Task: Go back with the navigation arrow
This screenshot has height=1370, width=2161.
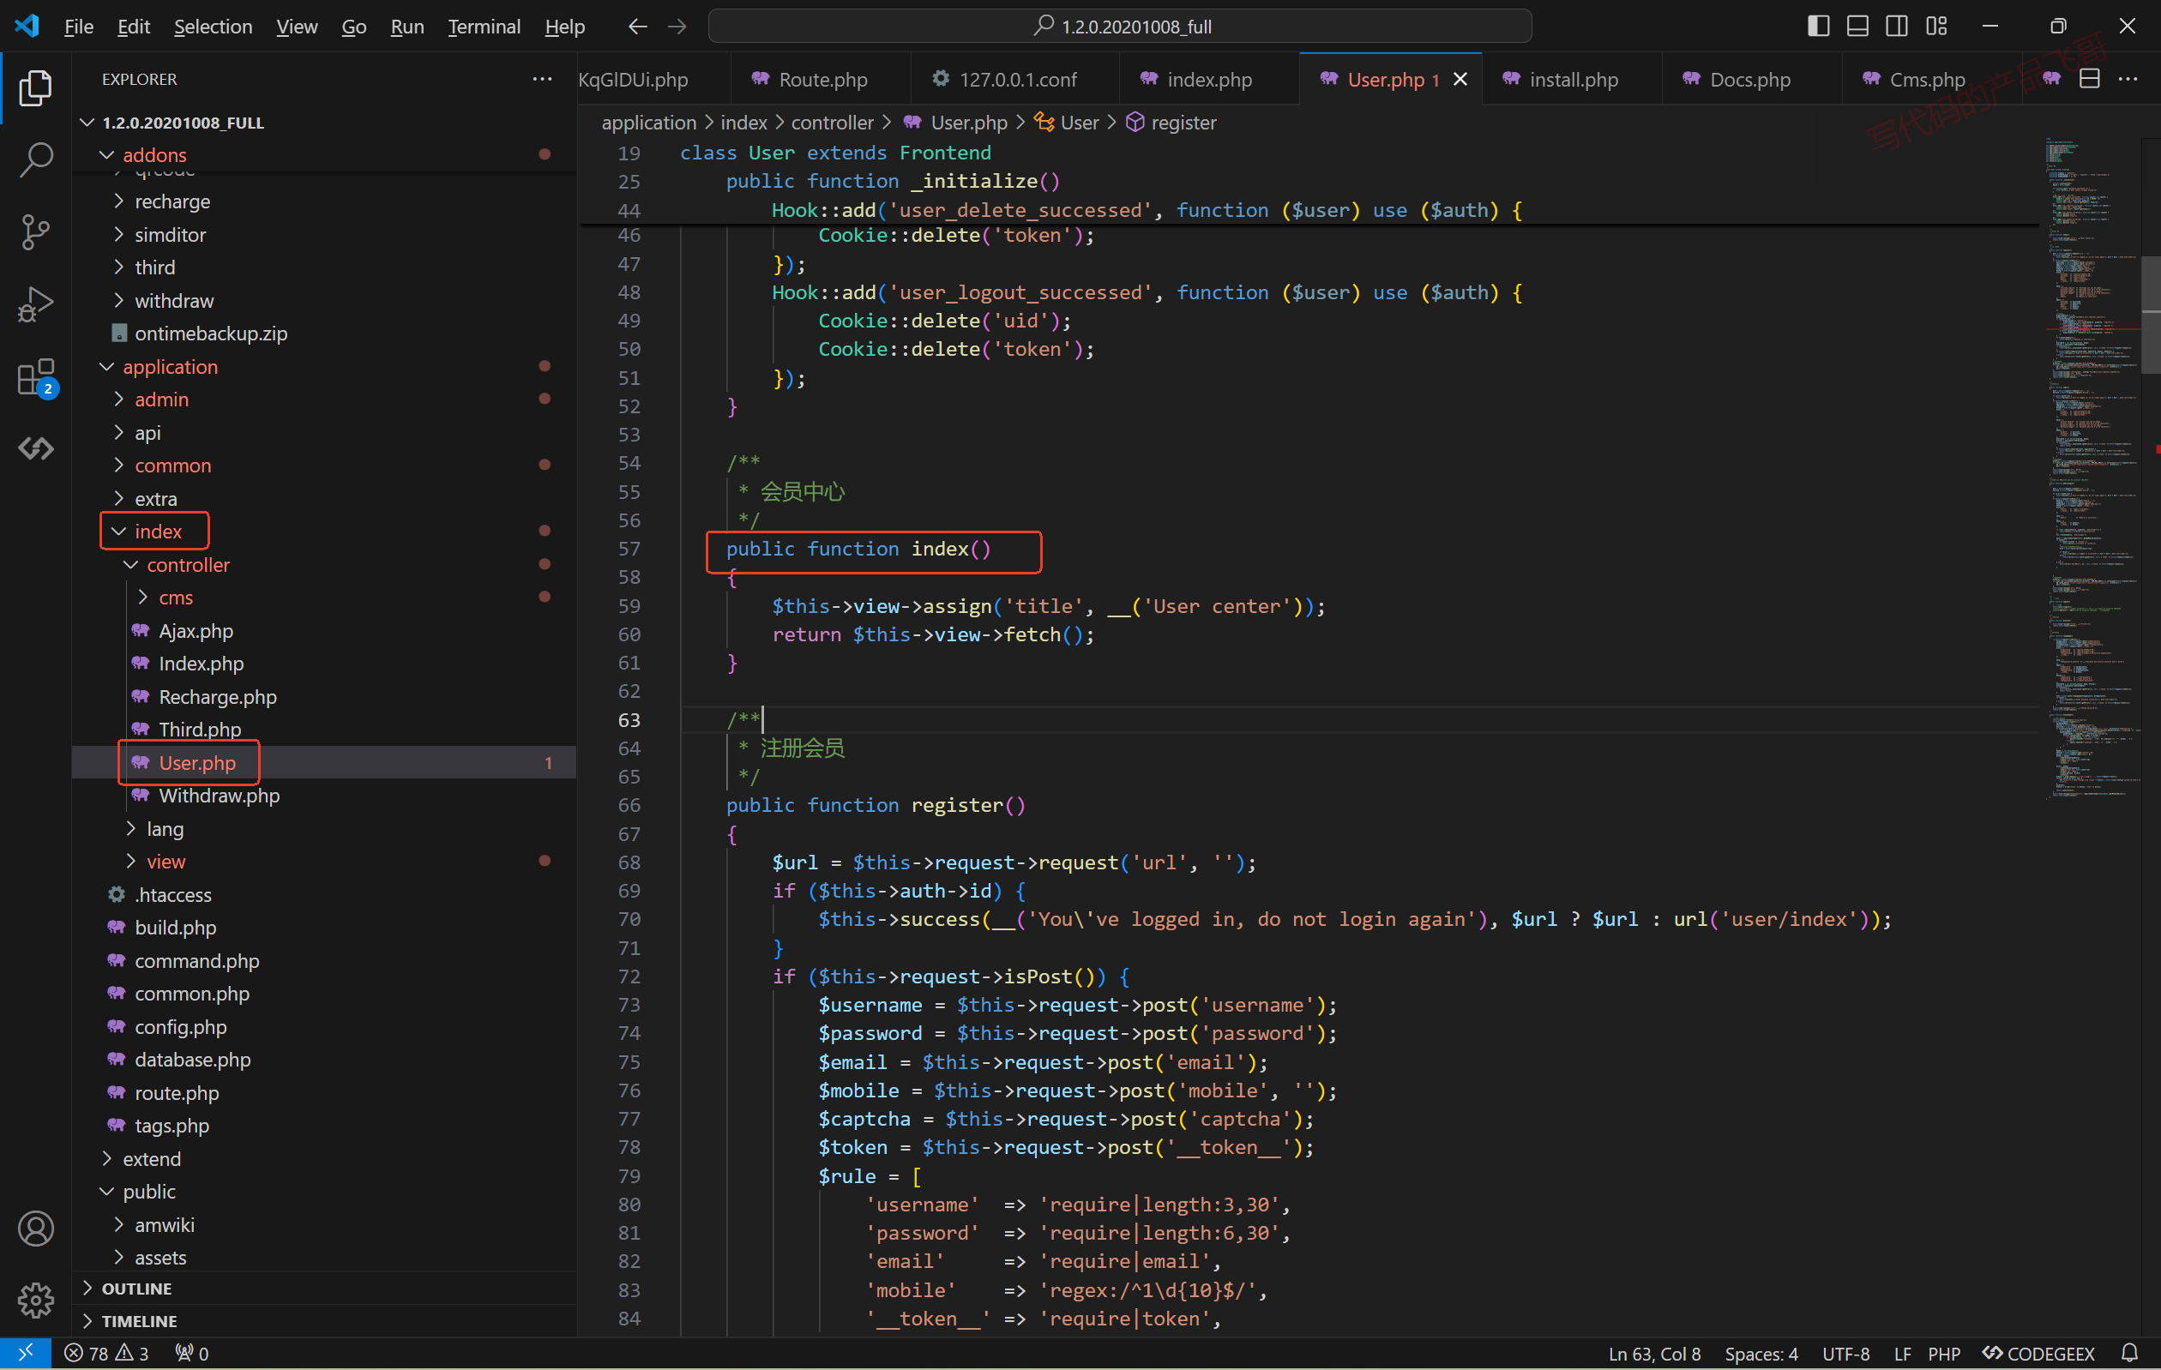Action: click(x=637, y=27)
